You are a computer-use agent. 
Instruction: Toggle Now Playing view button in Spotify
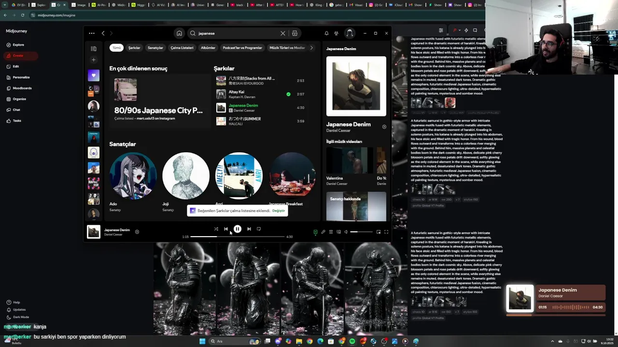point(315,232)
